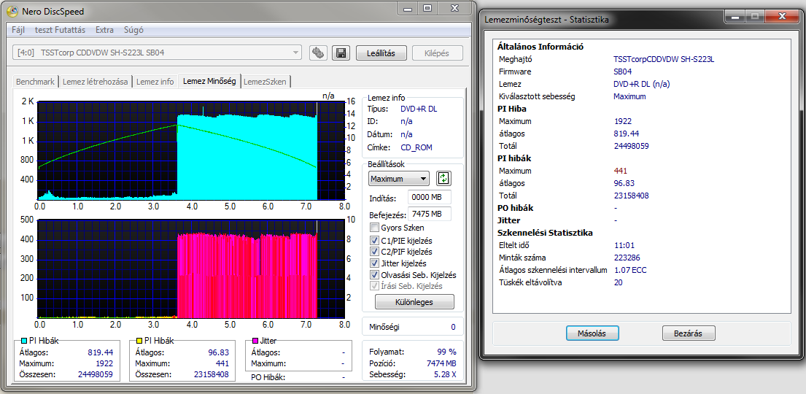Click the Általános Információ heading
The height and width of the screenshot is (394, 806).
point(540,47)
